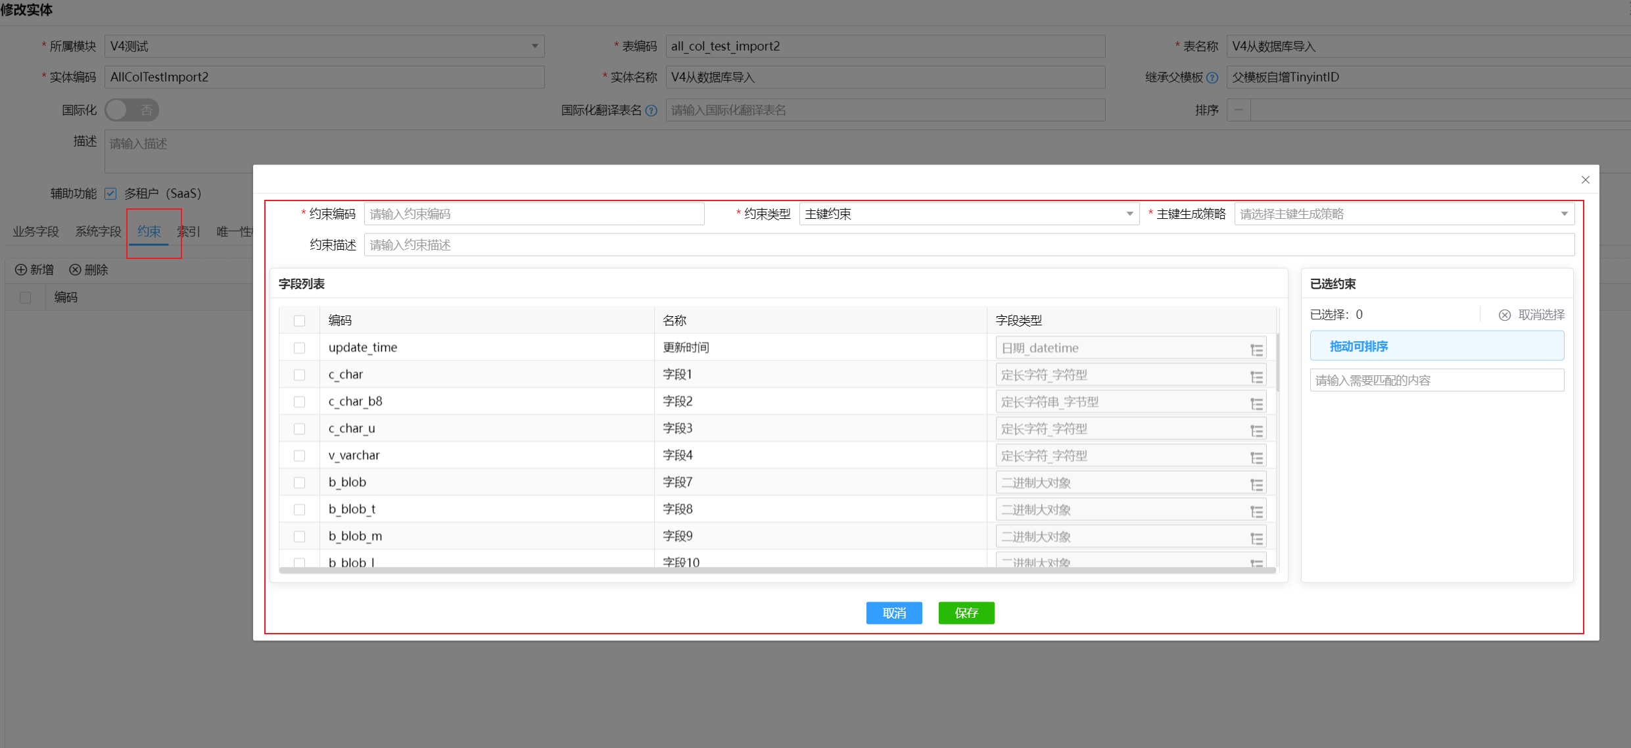Click vertical scrollbar of 字段列表
Screen dimensions: 1631x748
click(1278, 363)
